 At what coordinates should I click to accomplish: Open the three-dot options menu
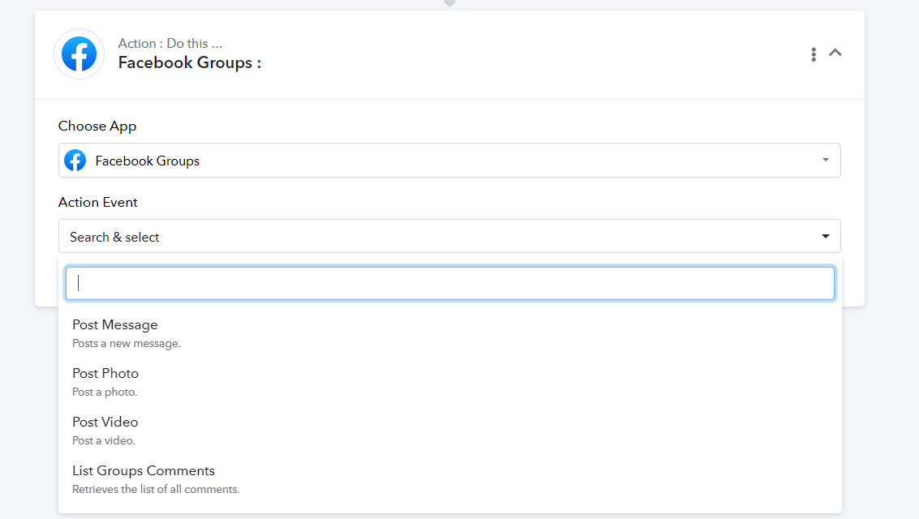click(813, 54)
